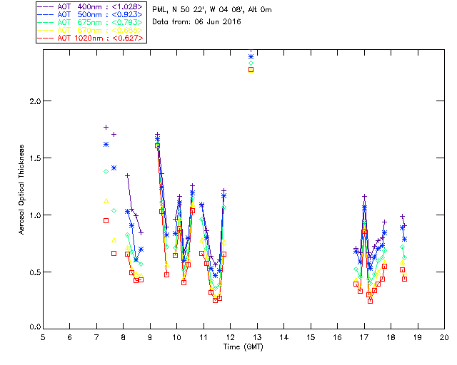Select the blue AOT 500nm legend entry

coord(94,15)
